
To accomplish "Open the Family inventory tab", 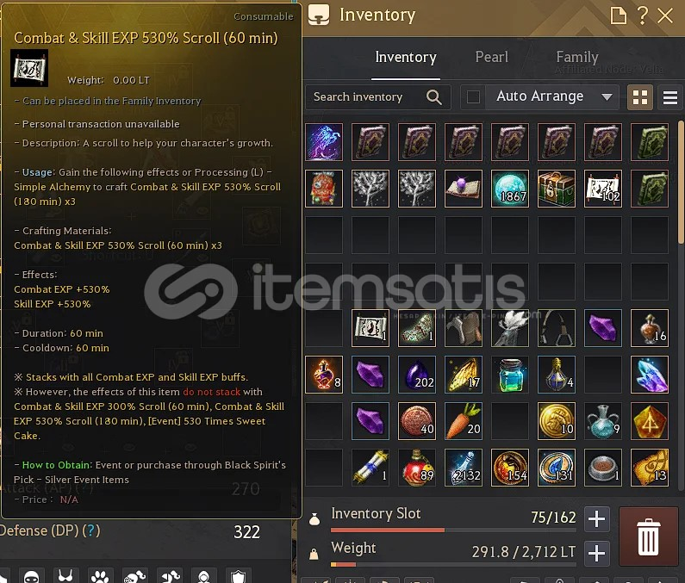I will tap(577, 57).
